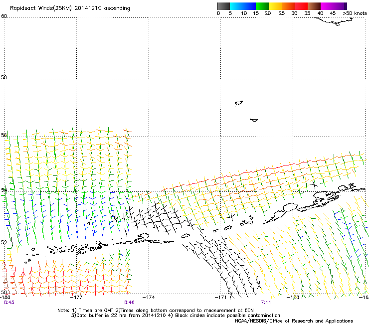Select the cyan-blue 5-15 knots legend segment
The image size is (369, 324).
[243, 6]
